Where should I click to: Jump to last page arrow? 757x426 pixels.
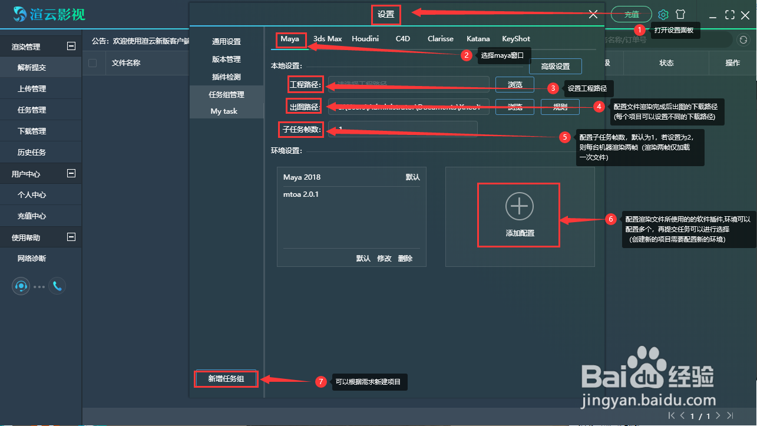pyautogui.click(x=730, y=416)
